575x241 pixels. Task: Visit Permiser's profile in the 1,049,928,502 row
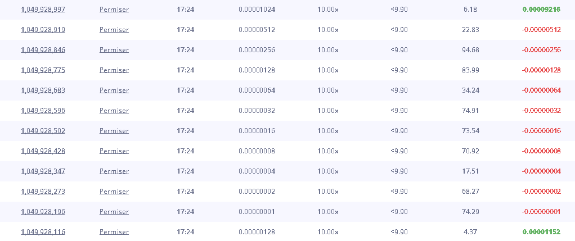[x=114, y=131]
